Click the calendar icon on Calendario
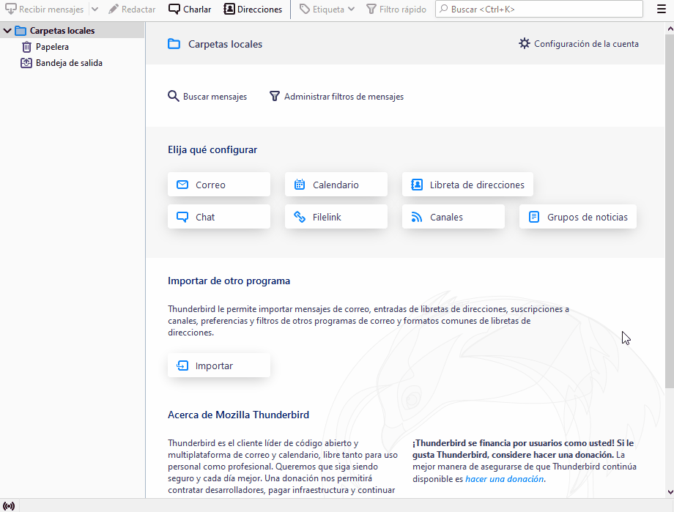The height and width of the screenshot is (512, 674). coord(300,185)
